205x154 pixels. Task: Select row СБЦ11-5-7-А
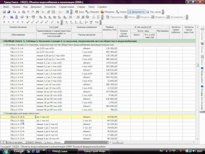[98, 92]
